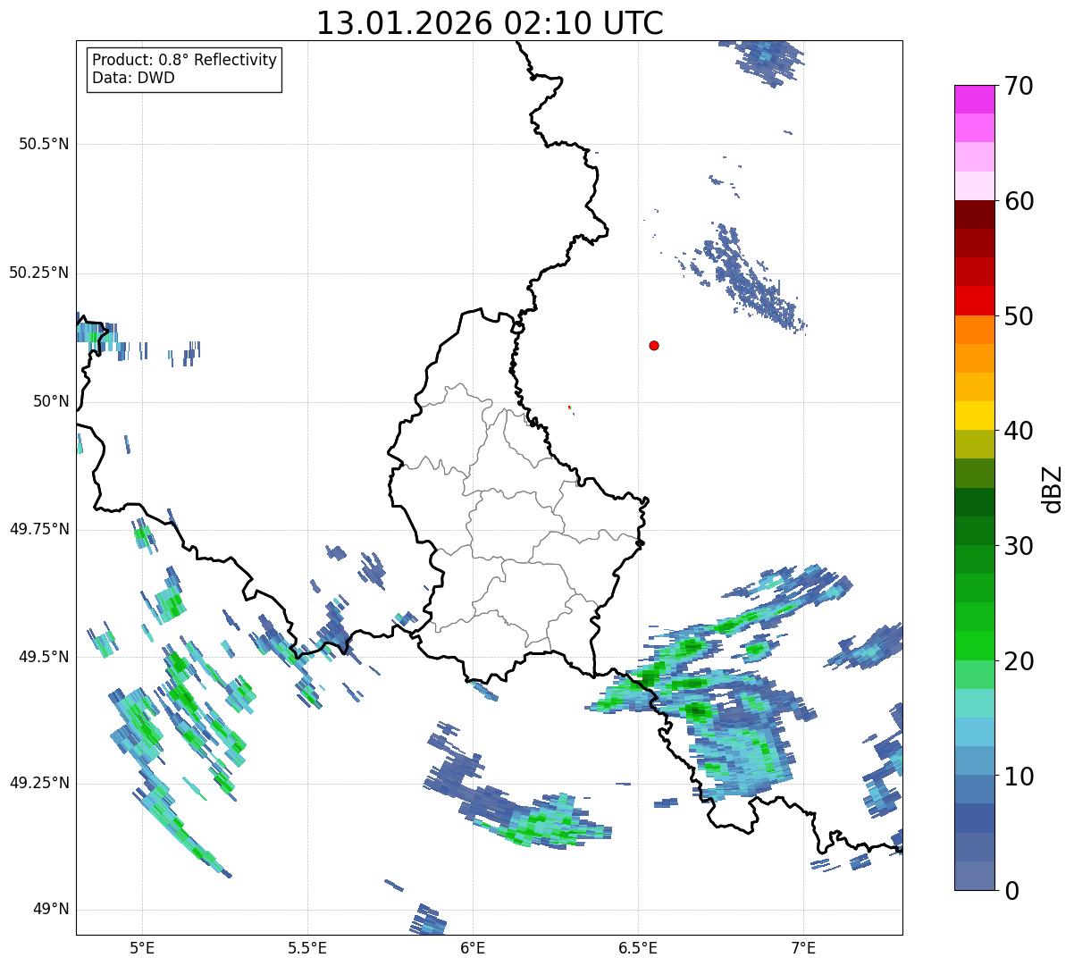Click the '5.5°E' longitude label
This screenshot has width=1074, height=966.
click(307, 947)
